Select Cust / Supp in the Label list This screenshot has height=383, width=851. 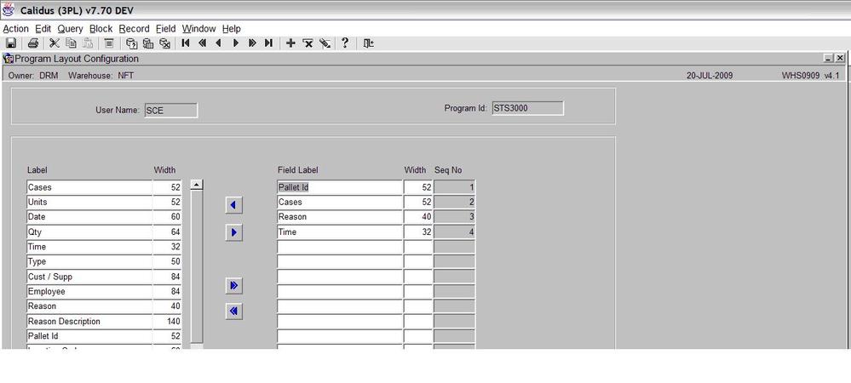89,277
